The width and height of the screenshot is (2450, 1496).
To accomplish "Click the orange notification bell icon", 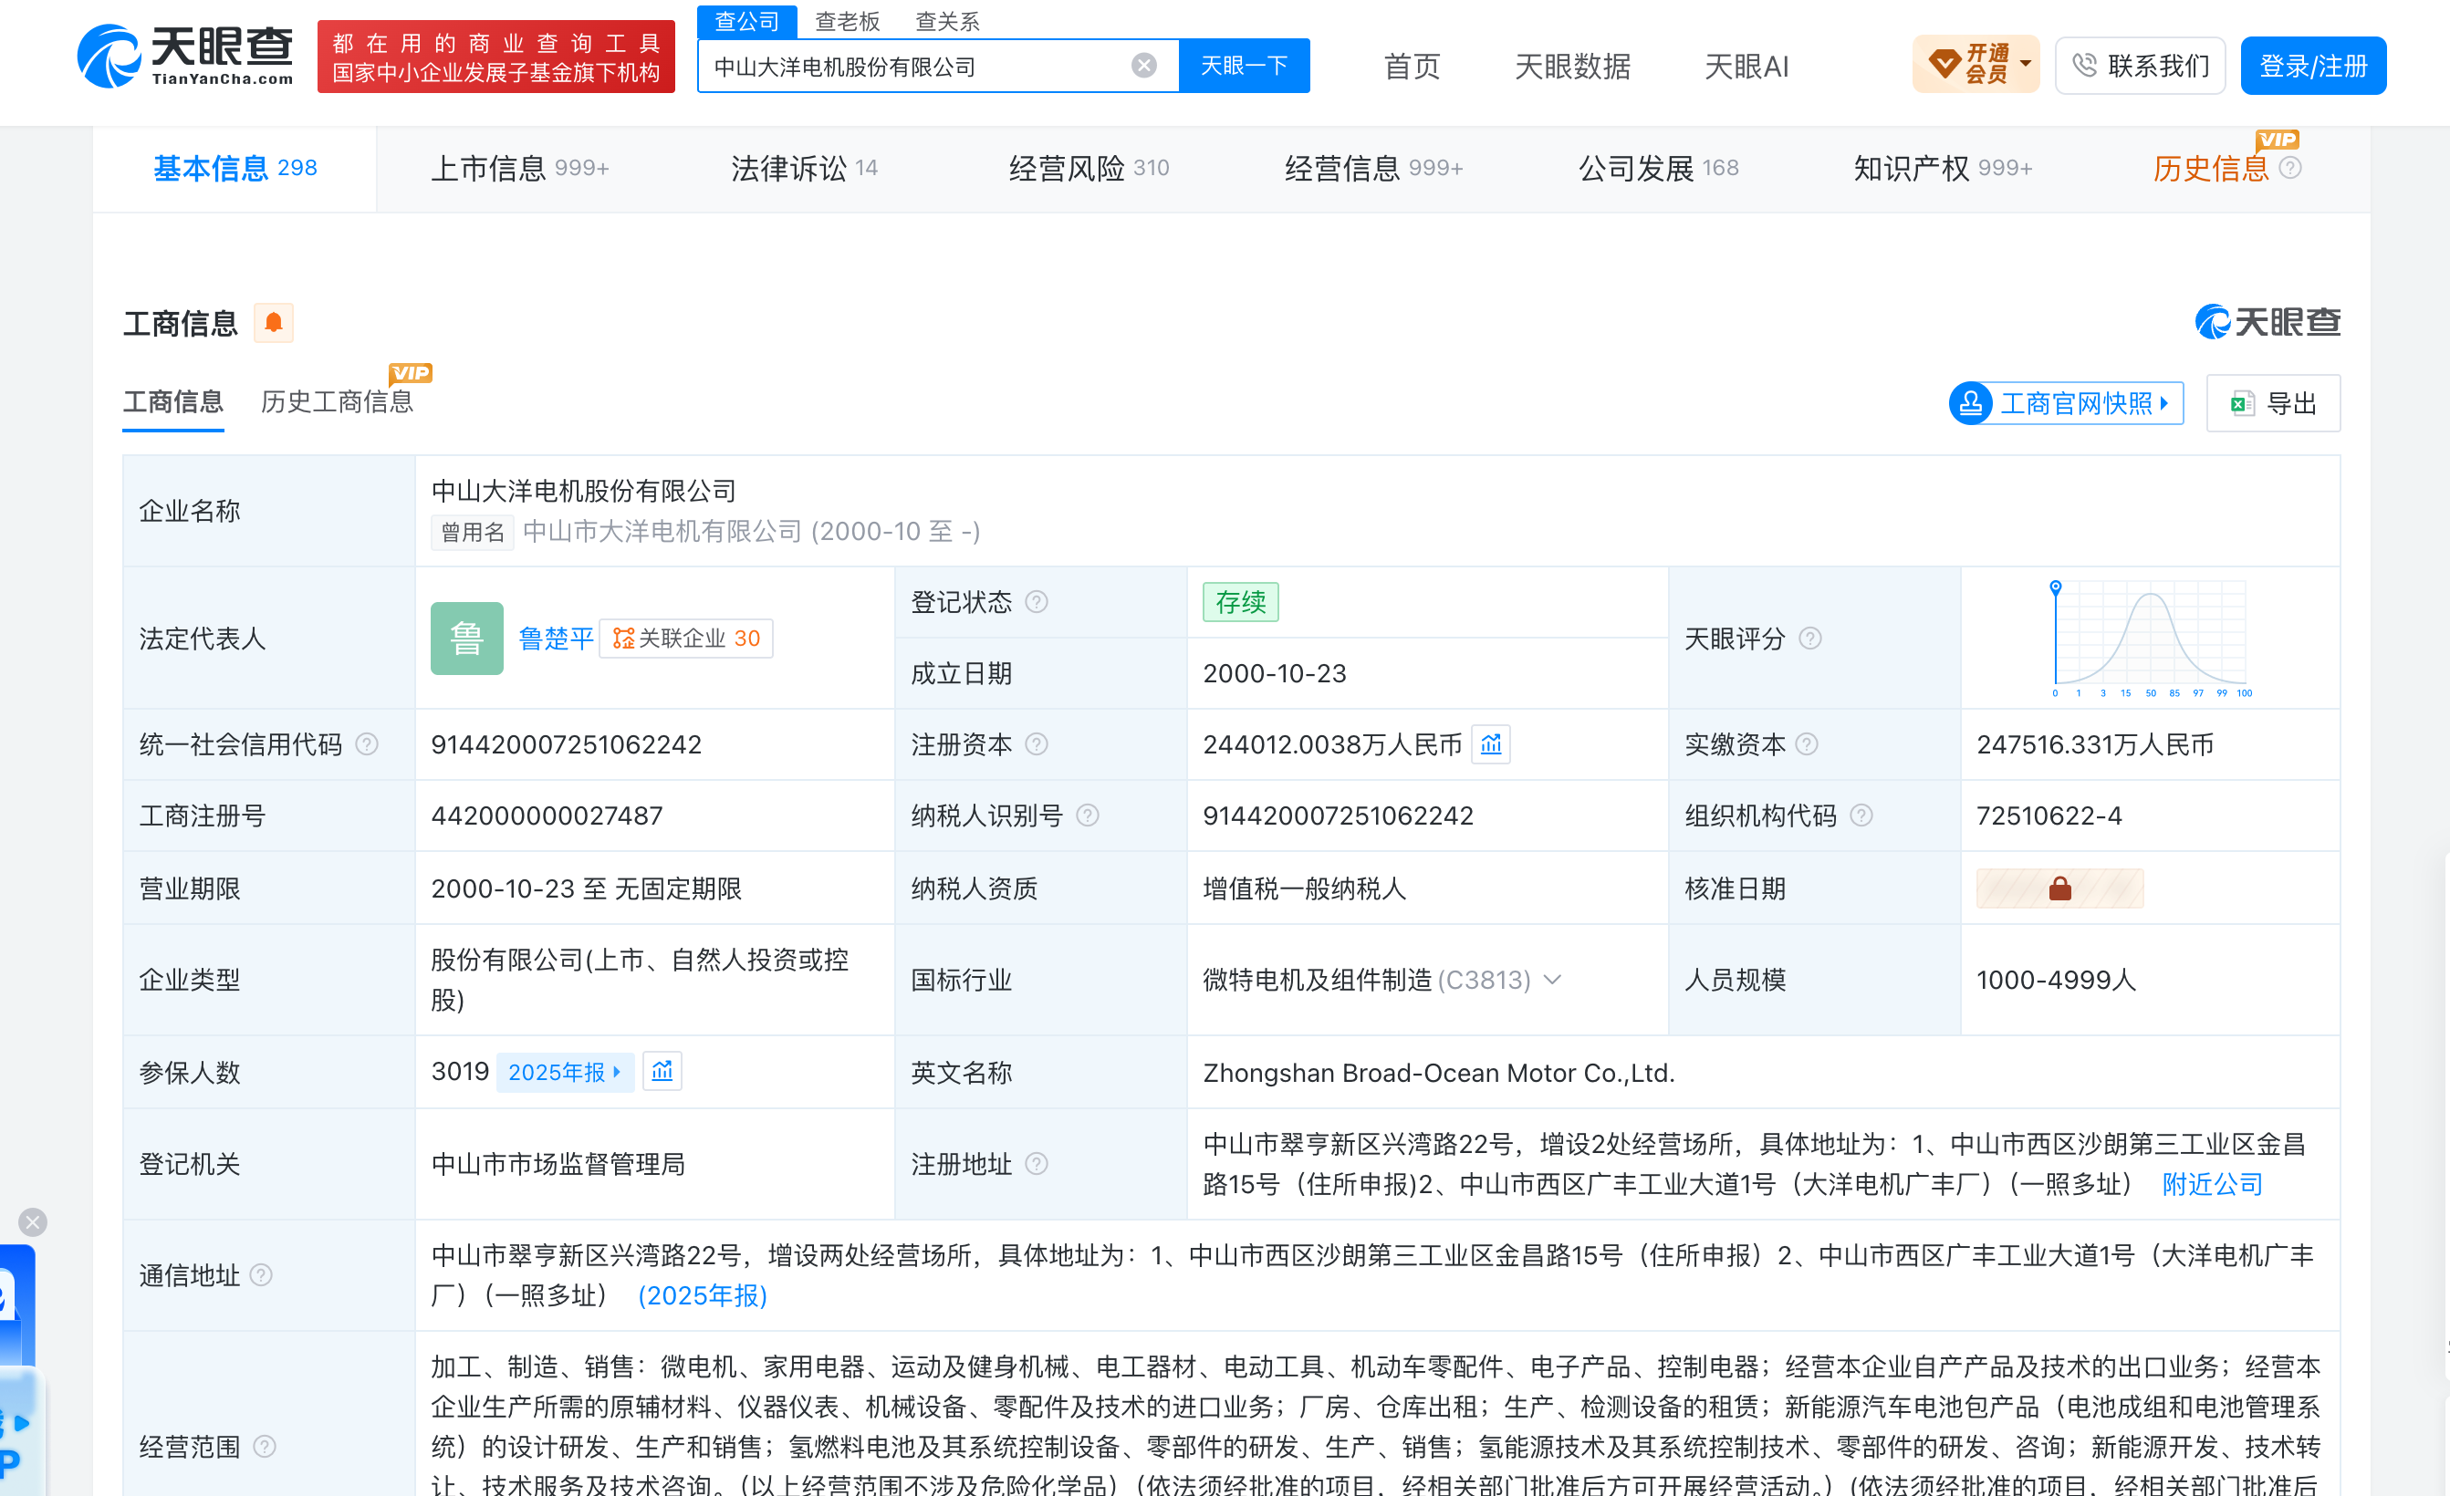I will [x=274, y=323].
